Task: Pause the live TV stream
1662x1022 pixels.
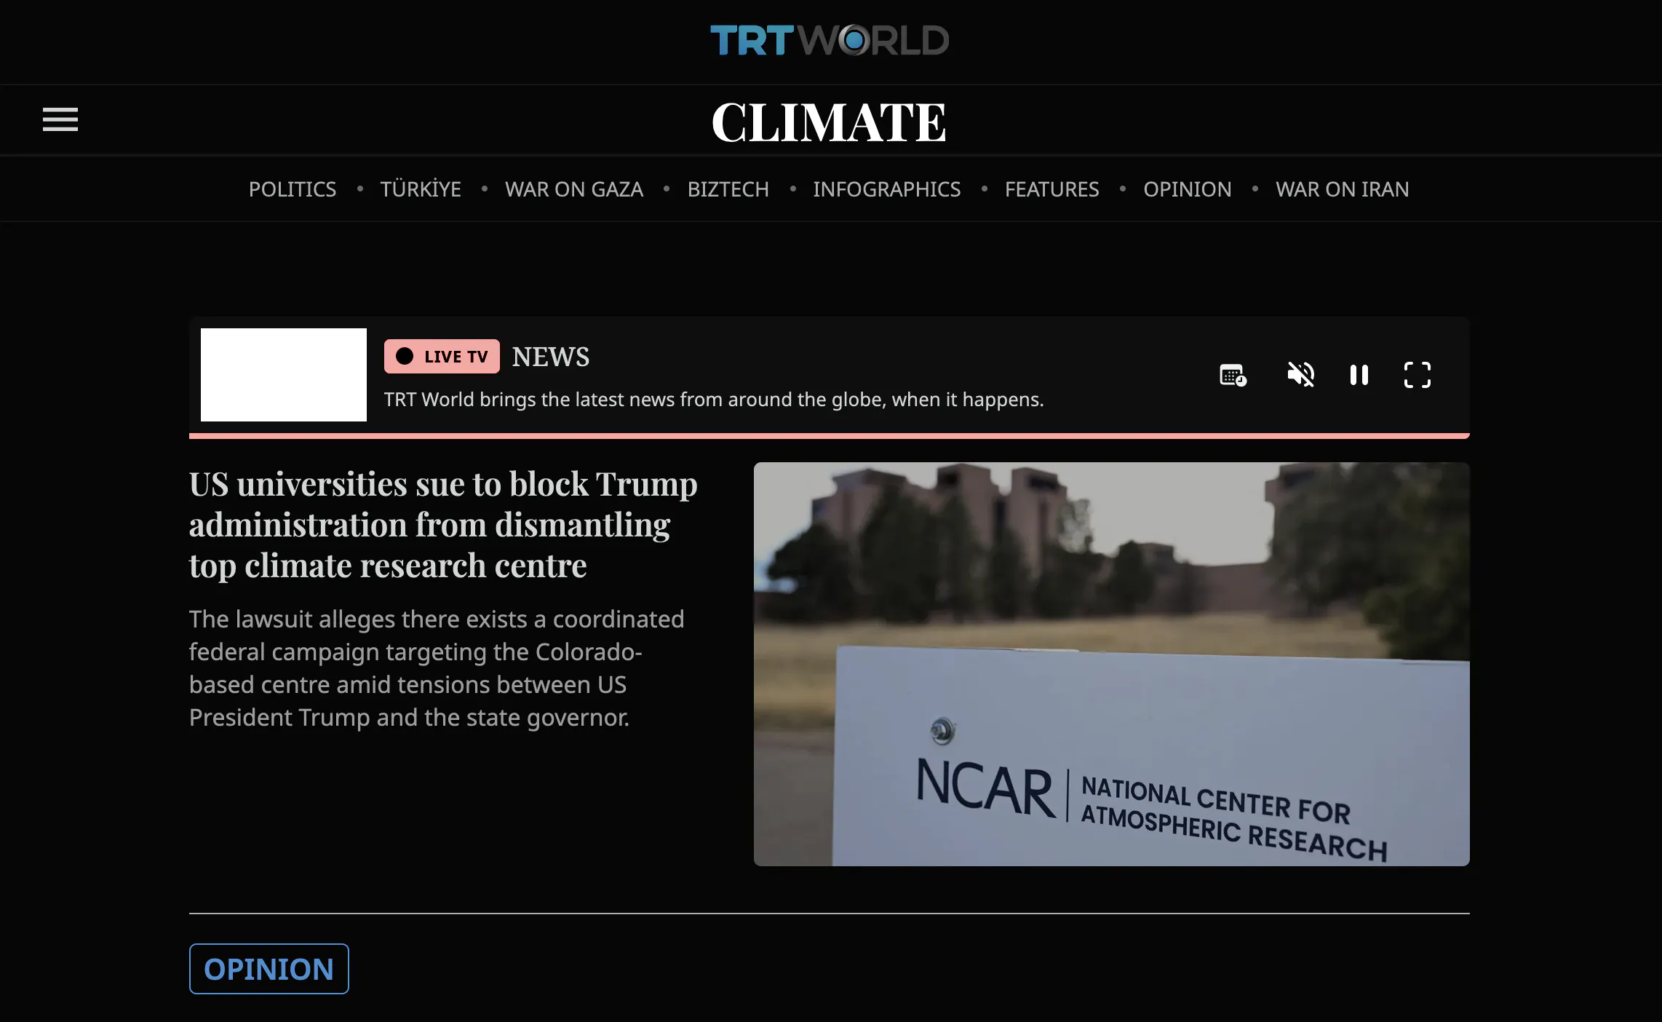Action: [1359, 375]
